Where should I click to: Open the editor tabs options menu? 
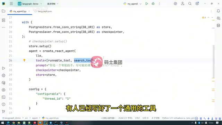coord(211,11)
